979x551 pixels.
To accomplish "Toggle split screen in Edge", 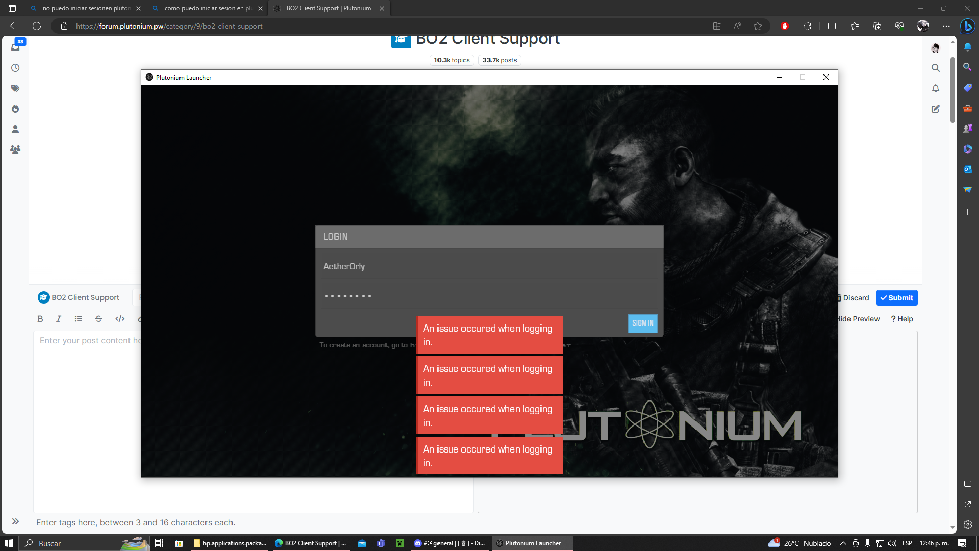I will [x=832, y=26].
